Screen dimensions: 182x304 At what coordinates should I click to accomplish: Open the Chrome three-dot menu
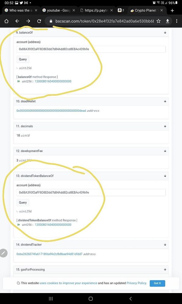[x=177, y=21]
